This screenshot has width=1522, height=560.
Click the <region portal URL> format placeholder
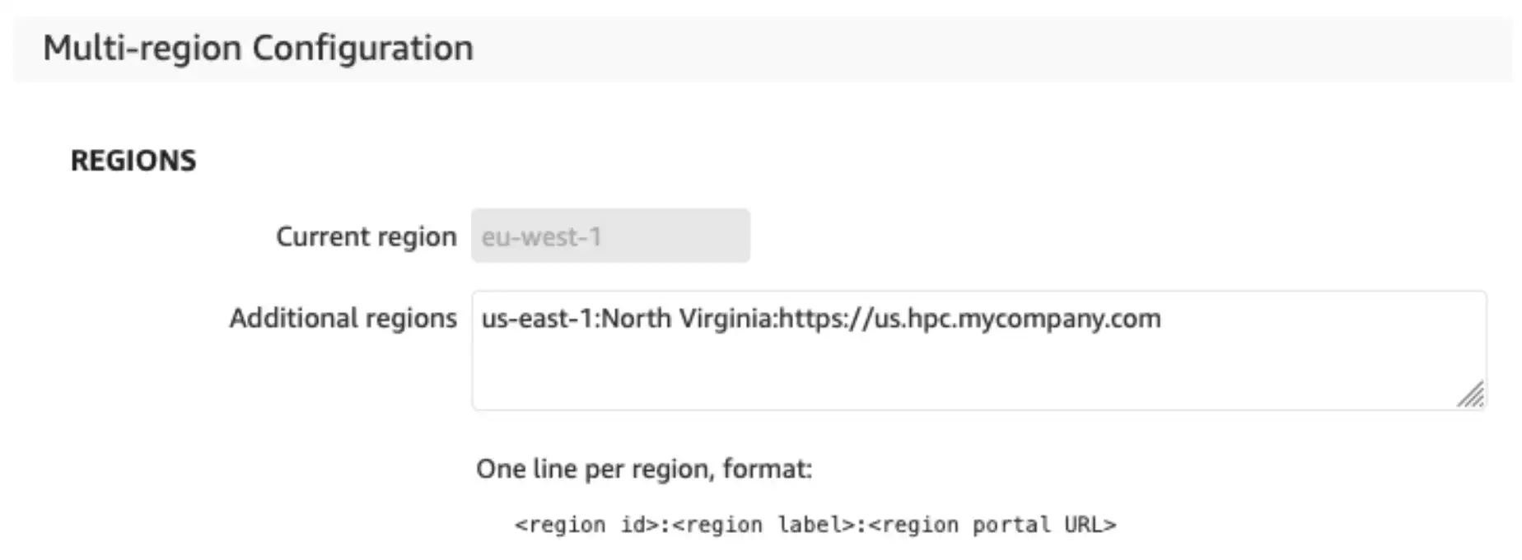(x=992, y=525)
